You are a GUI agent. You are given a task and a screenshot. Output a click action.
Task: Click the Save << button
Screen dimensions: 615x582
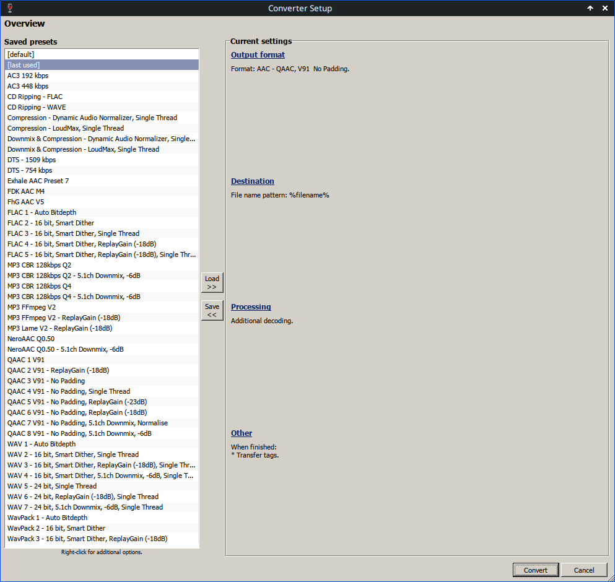coord(212,310)
